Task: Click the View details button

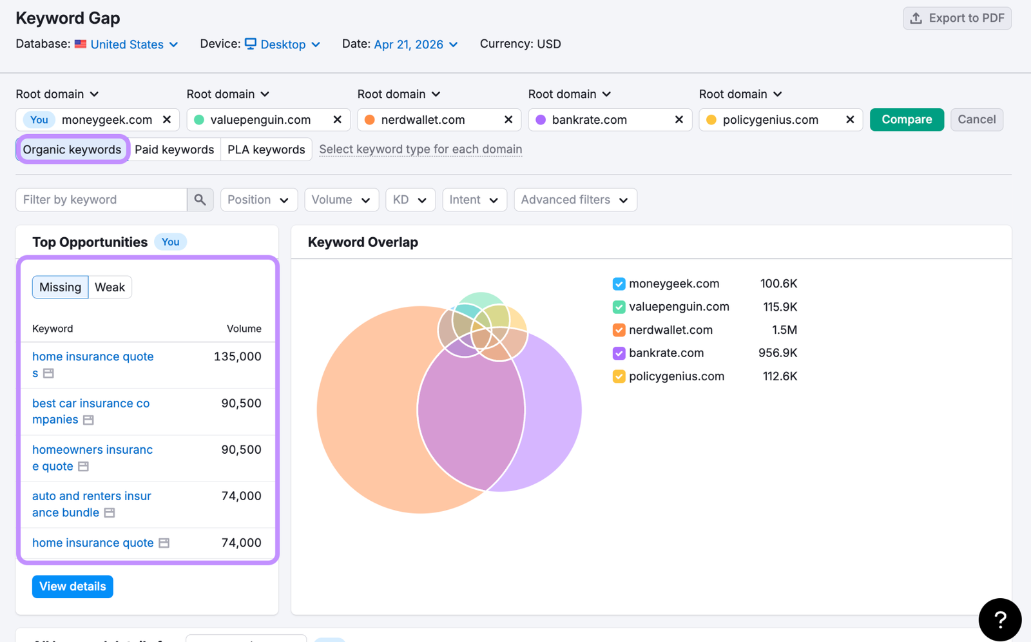Action: click(73, 587)
